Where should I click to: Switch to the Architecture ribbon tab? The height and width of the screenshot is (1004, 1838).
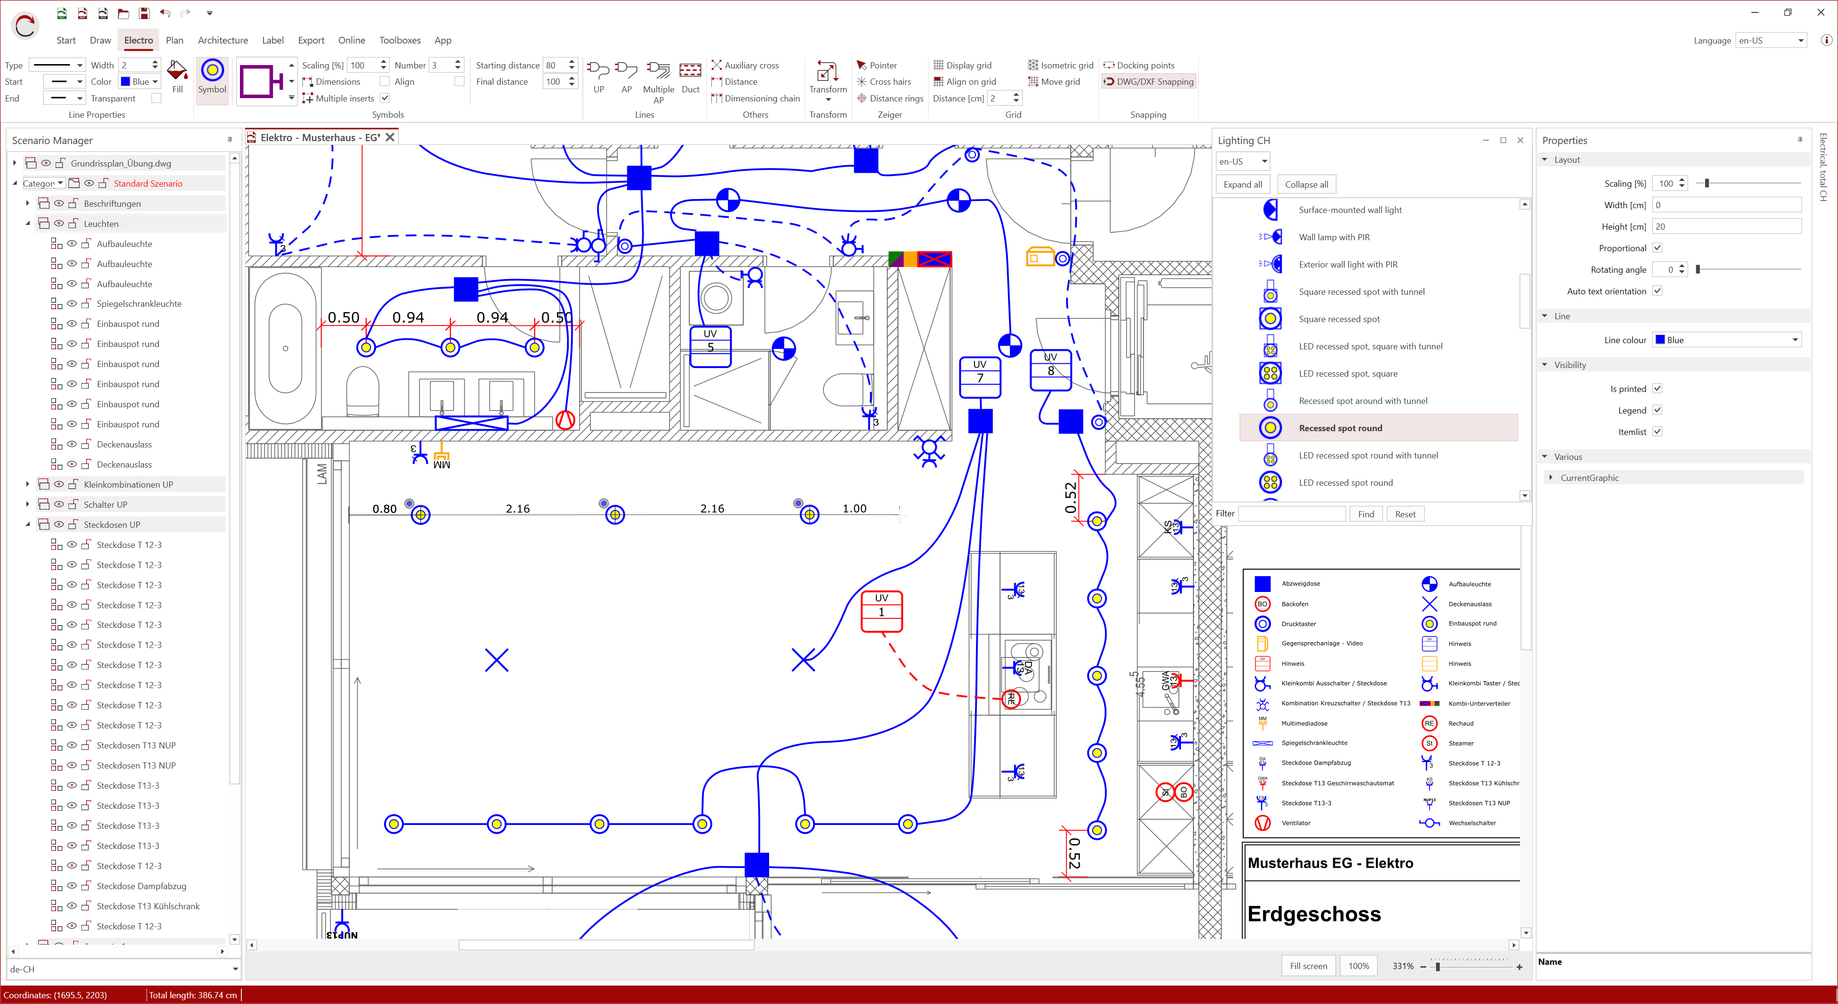pyautogui.click(x=223, y=40)
